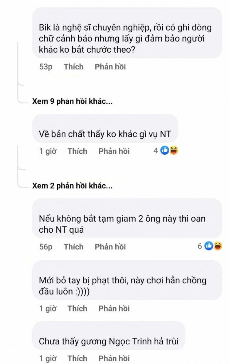Expand 'Xem 2 phản hồi khác...' replies

tap(73, 186)
